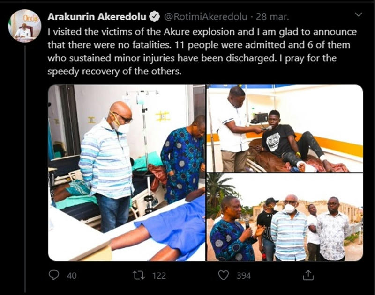Image resolution: width=375 pixels, height=295 pixels.
Task: Click the 394 likes count
Action: pyautogui.click(x=243, y=275)
